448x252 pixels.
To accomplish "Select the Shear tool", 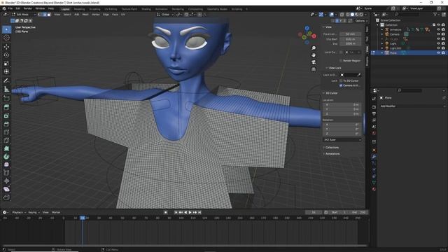I will tap(6, 189).
